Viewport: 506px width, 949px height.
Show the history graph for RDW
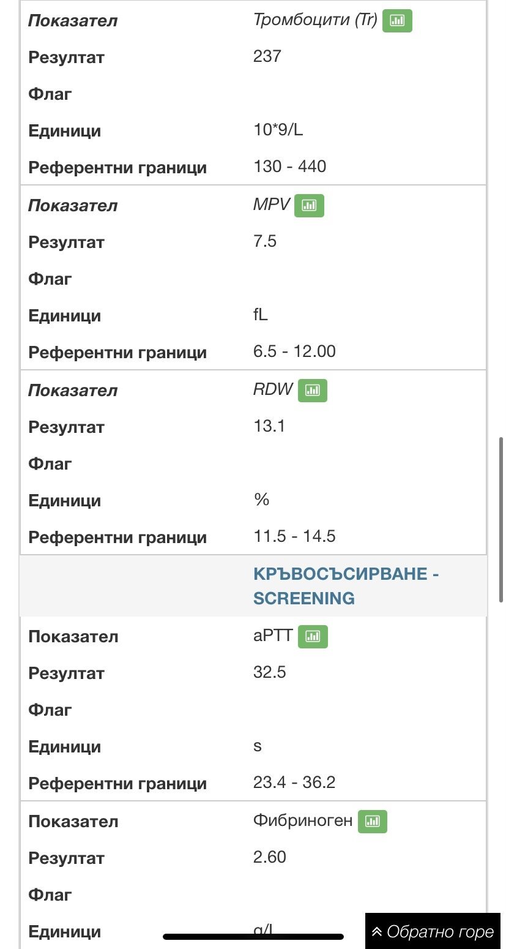(x=313, y=391)
